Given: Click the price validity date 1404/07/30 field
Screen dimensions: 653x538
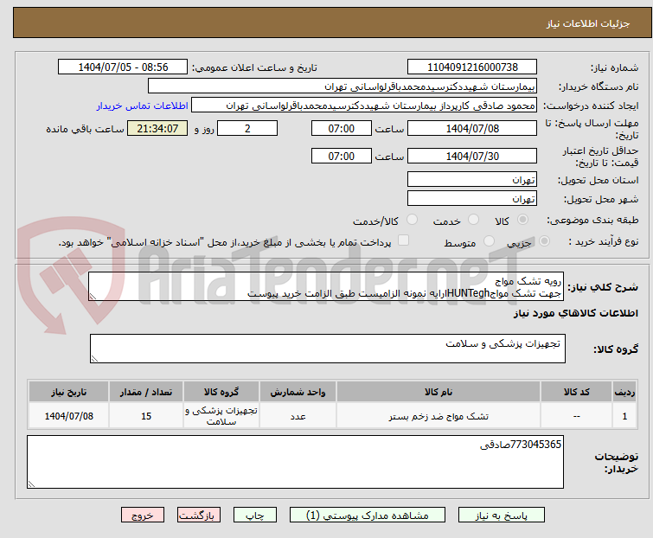Looking at the screenshot, I should 472,156.
